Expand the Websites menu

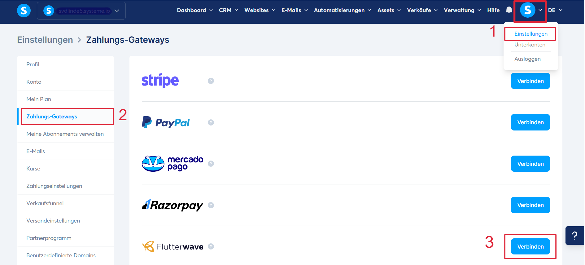tap(260, 10)
